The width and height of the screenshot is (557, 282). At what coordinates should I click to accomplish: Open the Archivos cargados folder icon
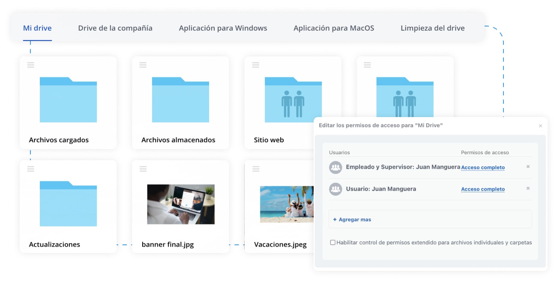68,100
